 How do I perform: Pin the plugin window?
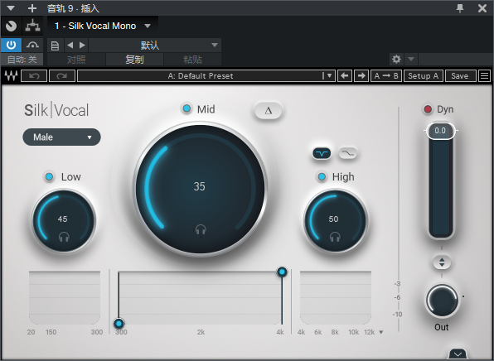(460, 8)
